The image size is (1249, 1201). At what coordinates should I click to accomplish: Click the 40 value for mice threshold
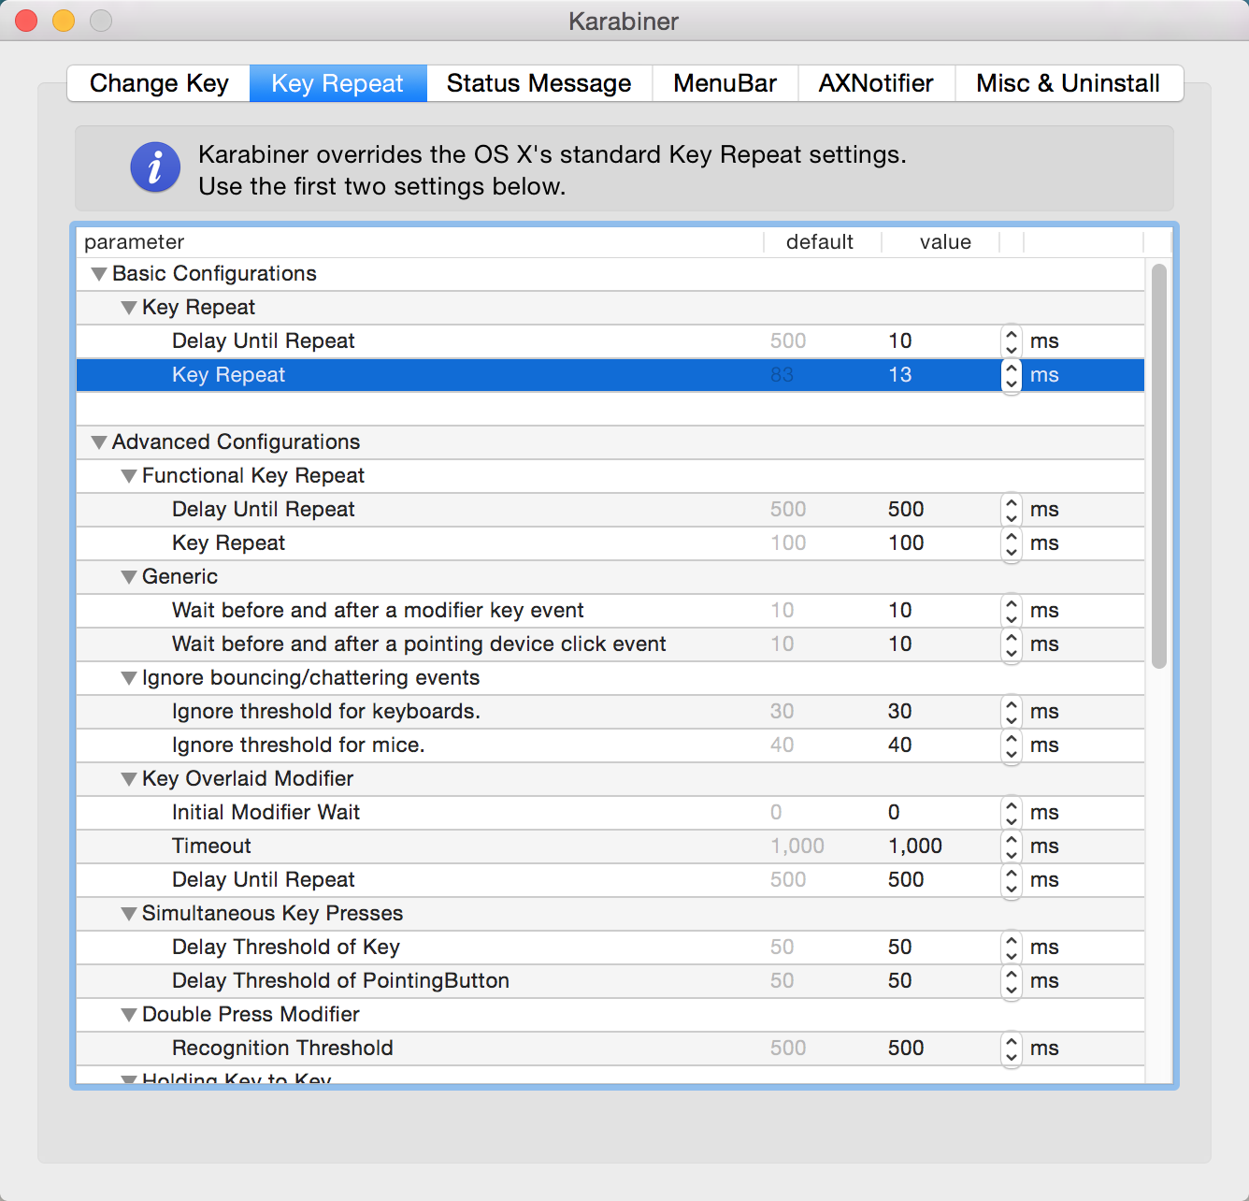899,745
